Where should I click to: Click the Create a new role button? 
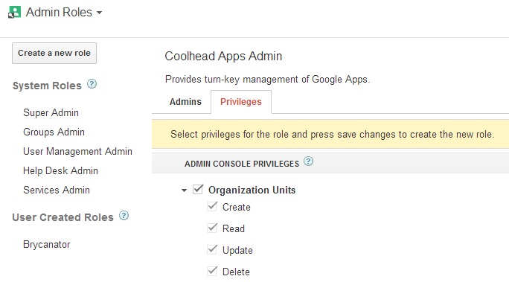(54, 54)
